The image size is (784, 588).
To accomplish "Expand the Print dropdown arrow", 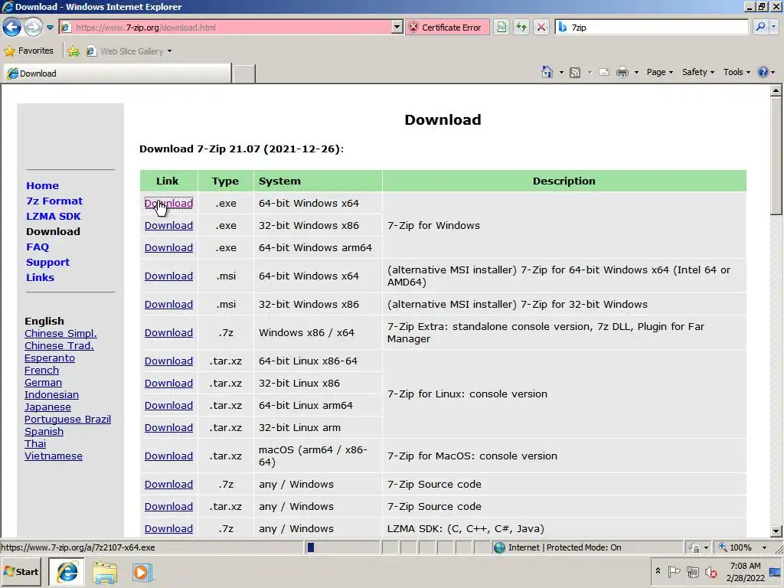I will click(x=636, y=73).
